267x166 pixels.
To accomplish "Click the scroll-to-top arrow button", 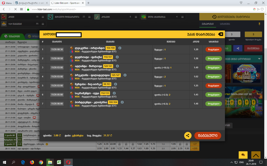I will pos(256,155).
